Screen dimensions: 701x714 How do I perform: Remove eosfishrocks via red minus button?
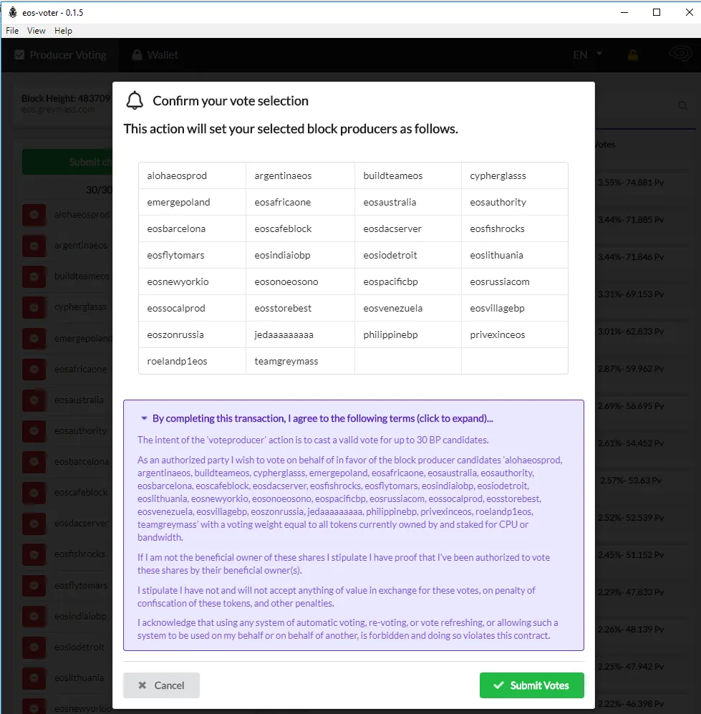34,554
